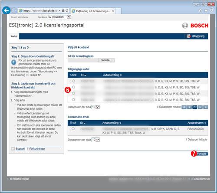Go to last page pagination icon

(x=206, y=107)
